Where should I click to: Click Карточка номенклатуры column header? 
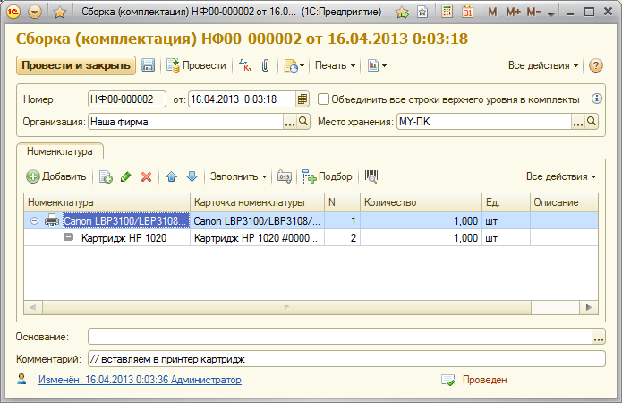click(x=258, y=202)
